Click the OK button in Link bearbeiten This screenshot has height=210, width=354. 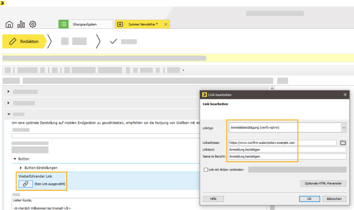click(309, 199)
